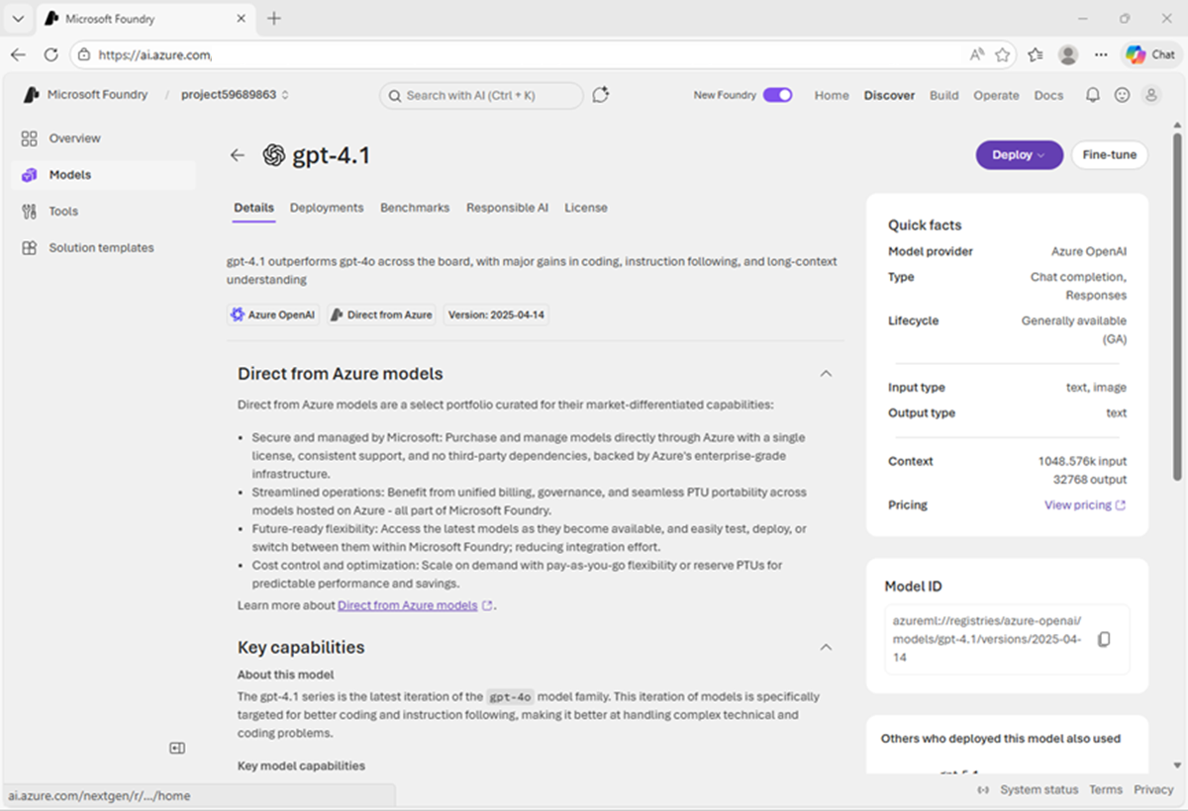Viewport: 1188px width, 811px height.
Task: Open the View pricing link
Action: [x=1084, y=505]
